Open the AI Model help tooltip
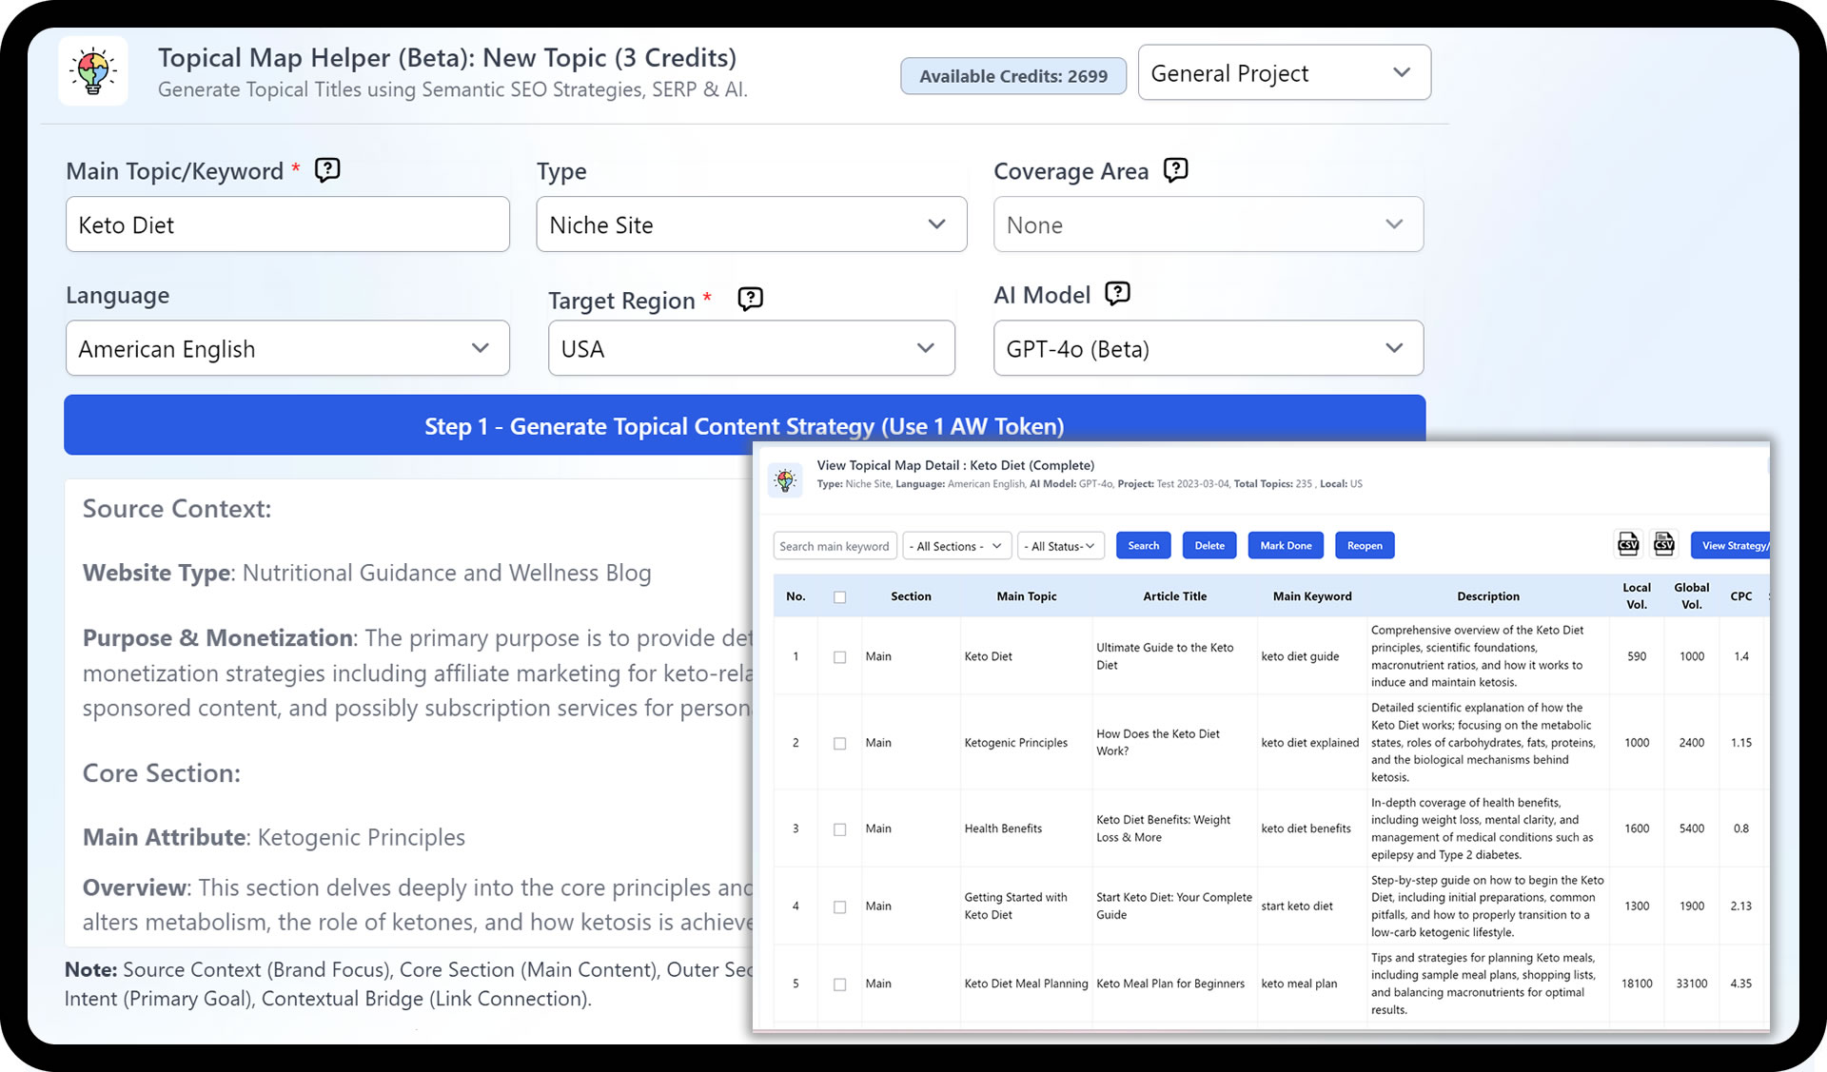Image resolution: width=1827 pixels, height=1072 pixels. 1116,293
